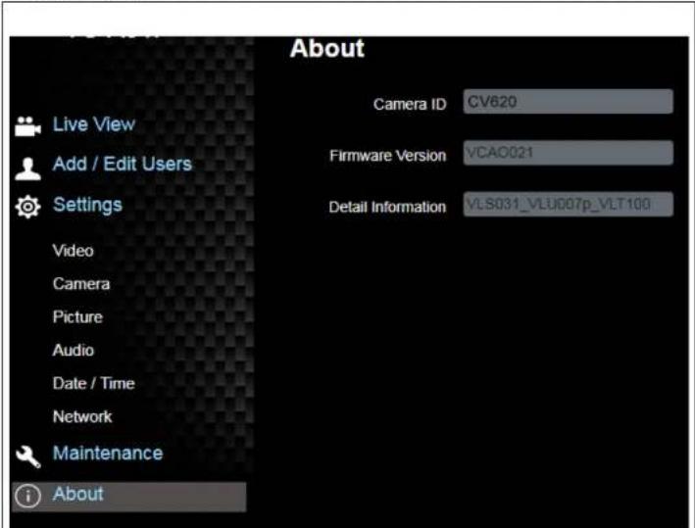Open the Camera settings submenu

click(81, 284)
